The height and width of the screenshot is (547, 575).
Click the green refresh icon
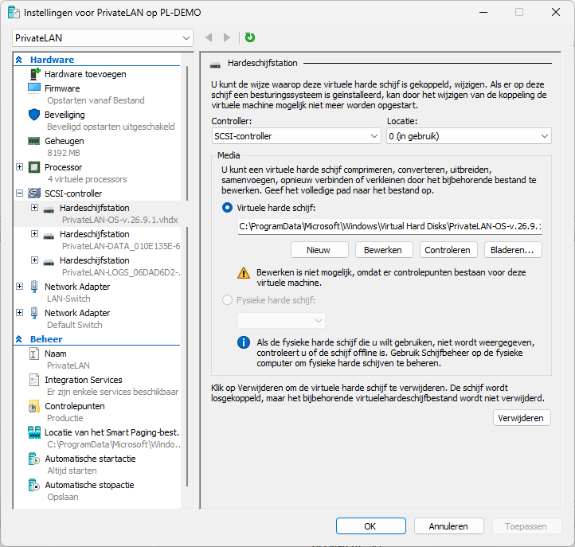250,37
